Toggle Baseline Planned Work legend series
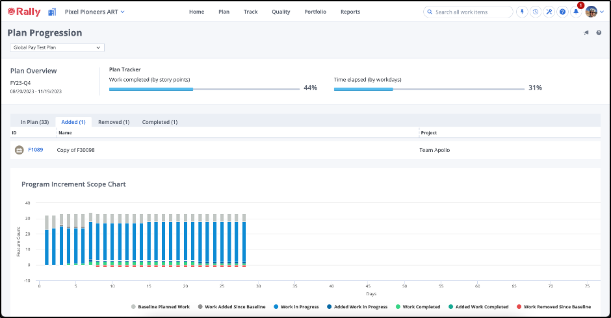611x318 pixels. click(160, 306)
